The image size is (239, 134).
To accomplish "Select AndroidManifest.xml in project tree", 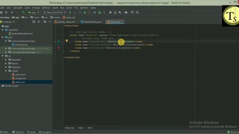I will pos(22,33).
